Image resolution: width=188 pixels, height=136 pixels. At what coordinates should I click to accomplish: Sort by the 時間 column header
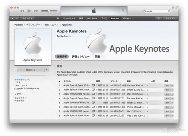point(98,81)
